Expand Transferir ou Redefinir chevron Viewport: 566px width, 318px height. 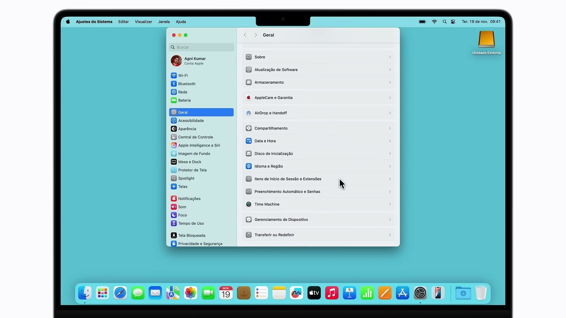tap(390, 235)
